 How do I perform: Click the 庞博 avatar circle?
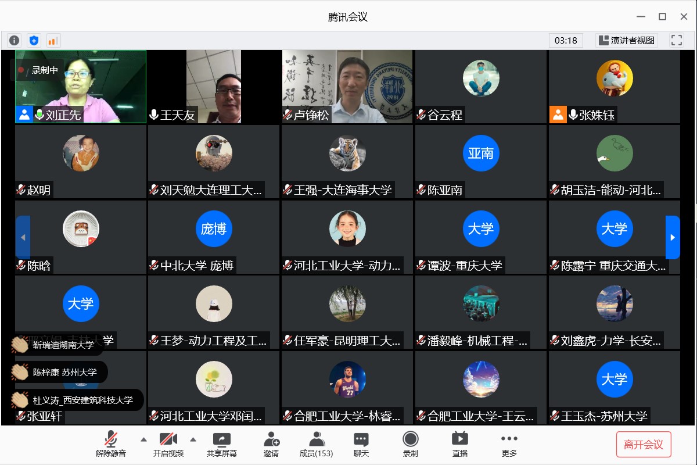pyautogui.click(x=214, y=229)
